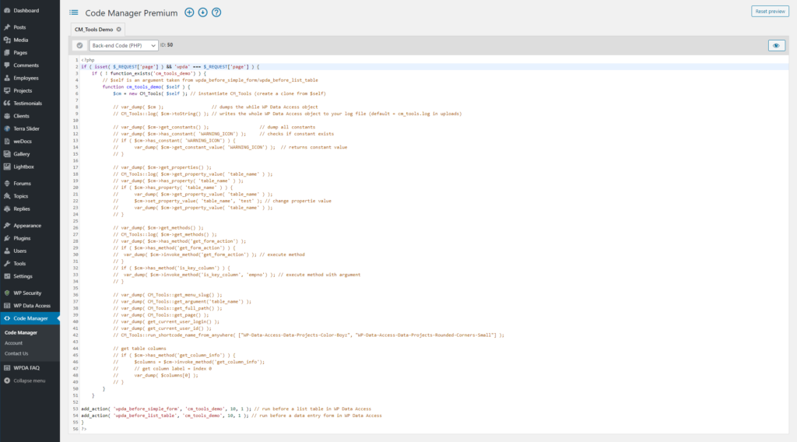797x442 pixels.
Task: Click the download/import arrow icon in header
Action: click(x=202, y=12)
